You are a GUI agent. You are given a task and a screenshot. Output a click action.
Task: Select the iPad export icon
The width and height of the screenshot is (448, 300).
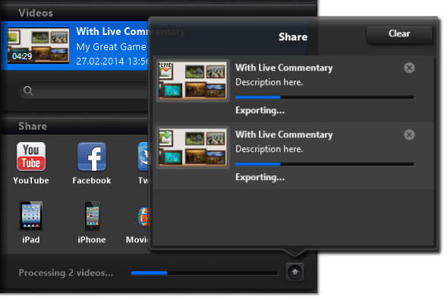tap(31, 216)
